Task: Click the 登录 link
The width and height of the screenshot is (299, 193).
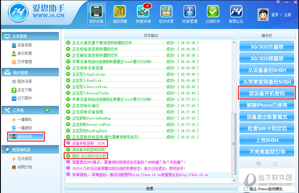Action: click(x=275, y=14)
